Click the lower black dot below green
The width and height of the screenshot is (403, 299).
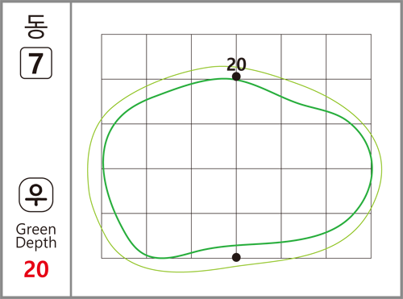click(236, 257)
